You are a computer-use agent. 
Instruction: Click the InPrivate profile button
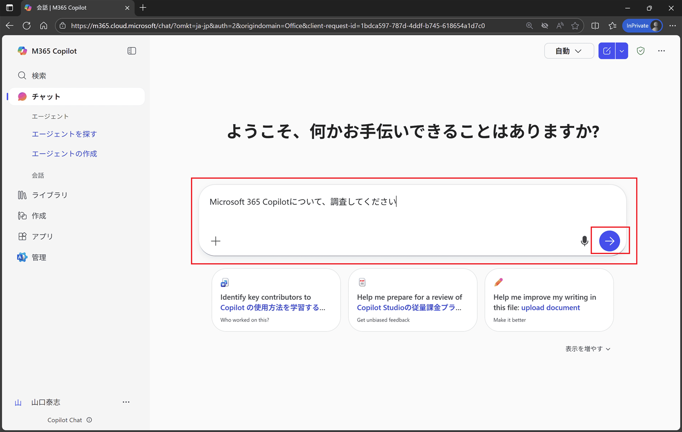point(643,26)
